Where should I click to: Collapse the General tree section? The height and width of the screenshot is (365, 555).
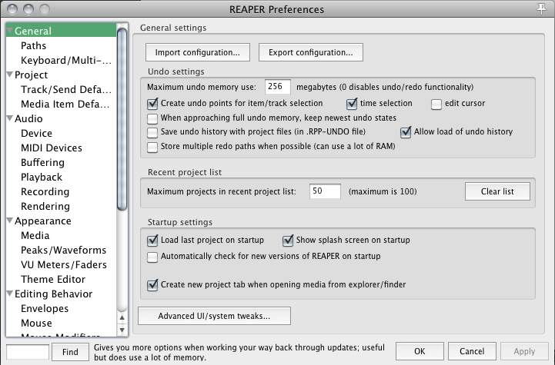[x=9, y=31]
